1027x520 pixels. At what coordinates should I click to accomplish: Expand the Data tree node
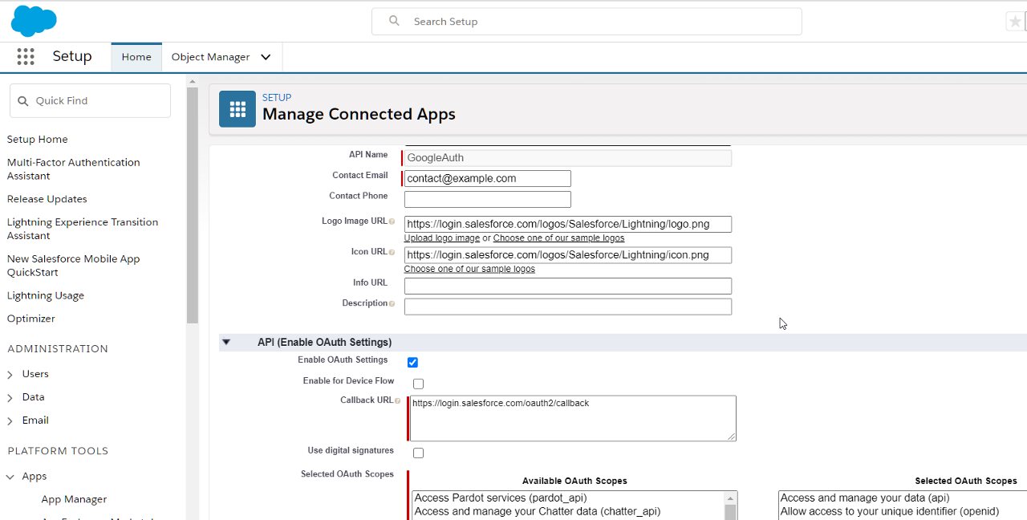pyautogui.click(x=10, y=398)
